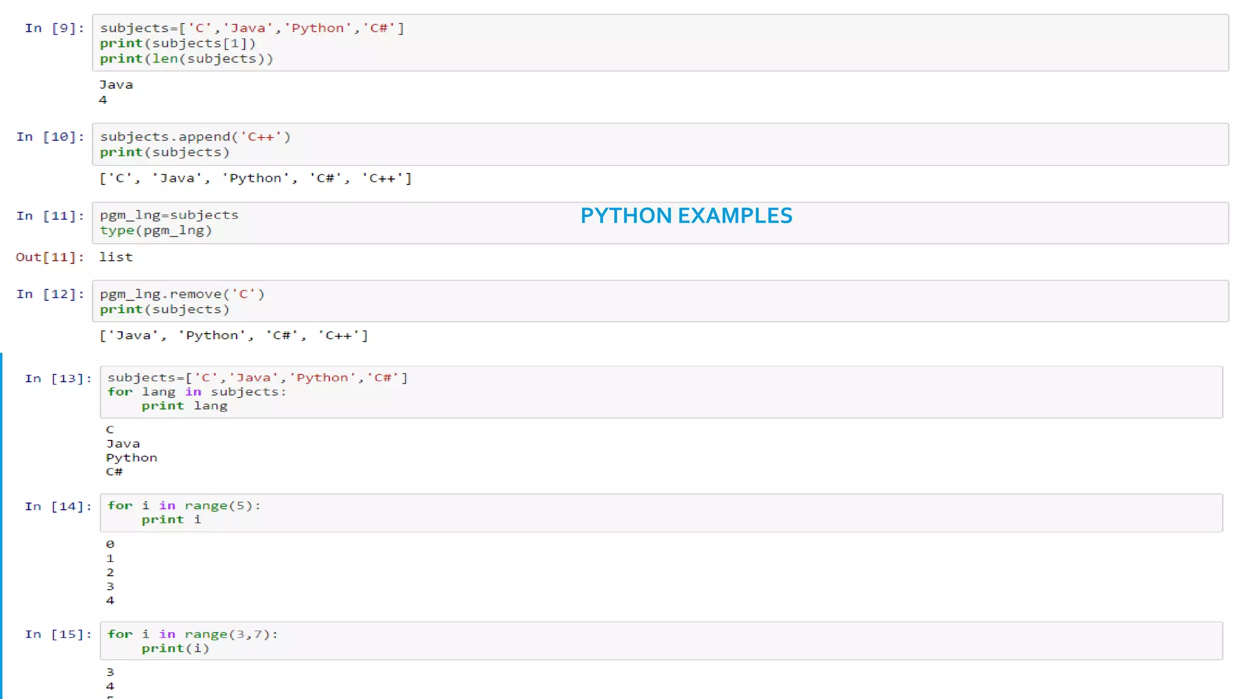The height and width of the screenshot is (699, 1243).
Task: Click inside code cell In [14]
Action: (x=662, y=513)
